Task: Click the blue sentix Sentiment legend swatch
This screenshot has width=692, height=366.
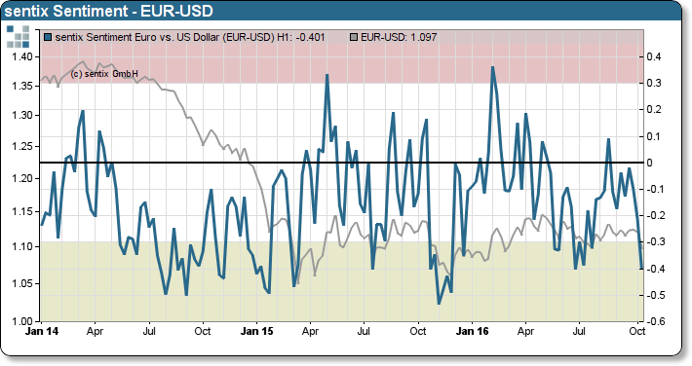Action: pos(48,38)
